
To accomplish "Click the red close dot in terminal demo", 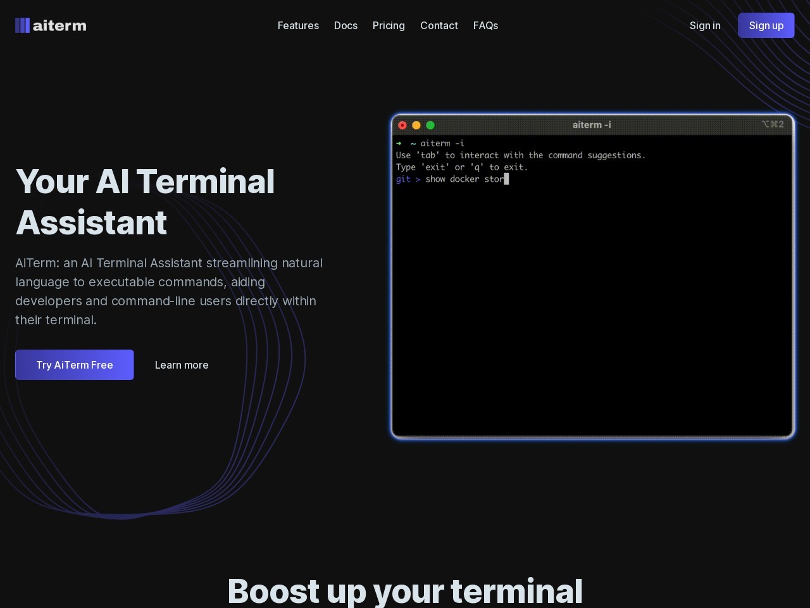I will [x=402, y=125].
